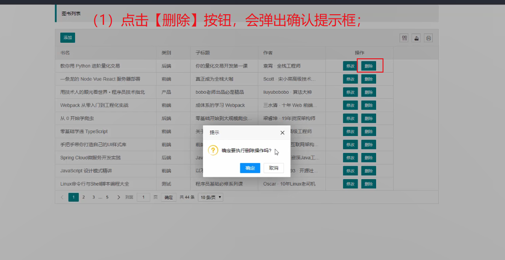This screenshot has width=505, height=260.
Task: Click 修改 for JavaScript 设计模式精讲 row
Action: point(350,171)
